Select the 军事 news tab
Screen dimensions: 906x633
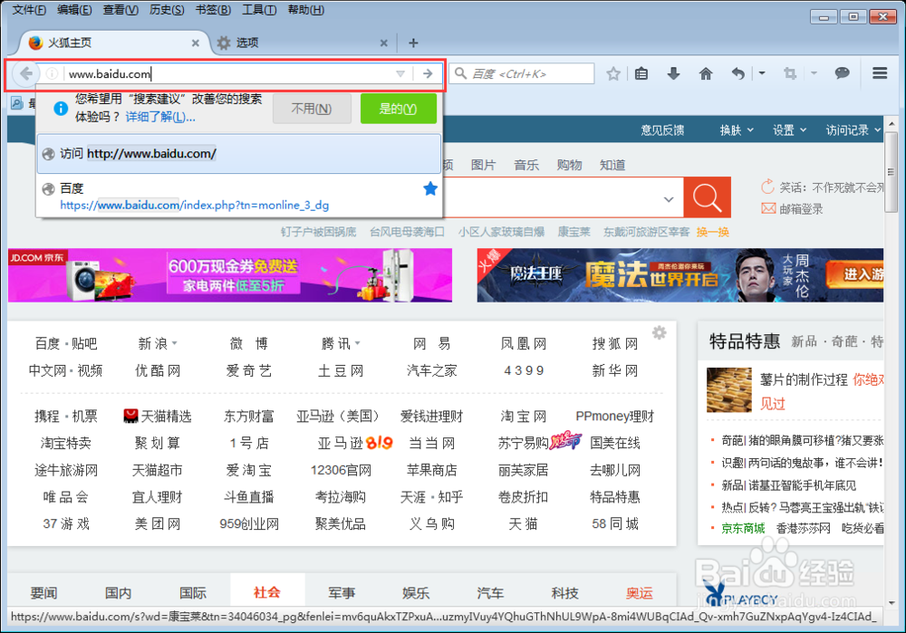[x=342, y=592]
